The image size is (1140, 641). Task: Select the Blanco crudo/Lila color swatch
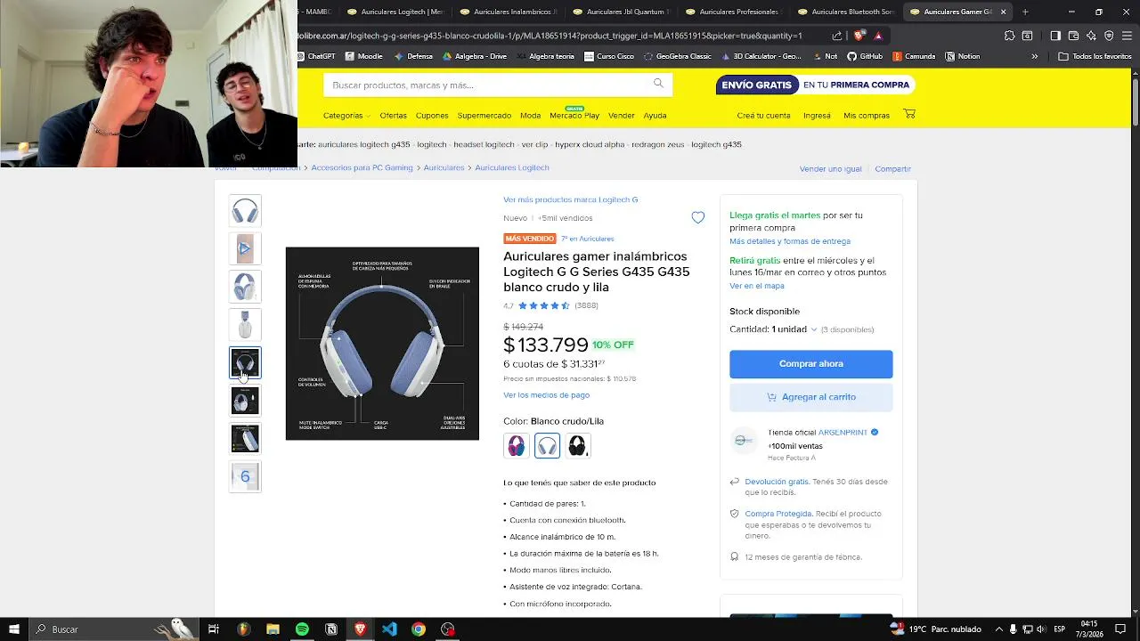pos(547,446)
